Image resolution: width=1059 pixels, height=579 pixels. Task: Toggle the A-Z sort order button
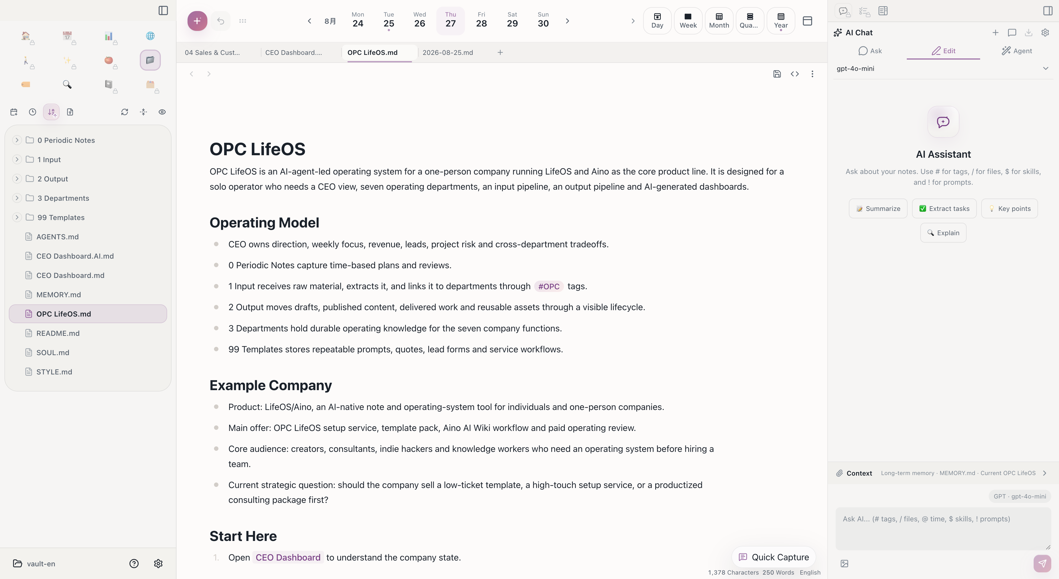(x=51, y=112)
